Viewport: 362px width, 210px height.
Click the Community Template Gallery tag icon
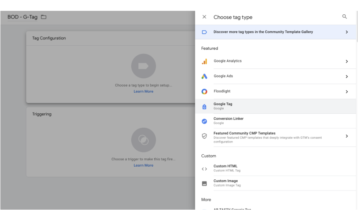(x=204, y=32)
